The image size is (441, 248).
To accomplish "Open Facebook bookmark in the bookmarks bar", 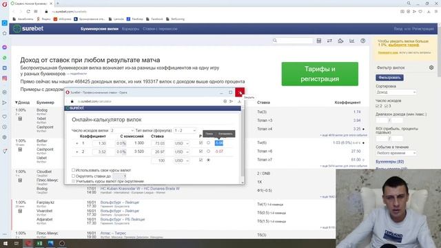I will (x=154, y=19).
